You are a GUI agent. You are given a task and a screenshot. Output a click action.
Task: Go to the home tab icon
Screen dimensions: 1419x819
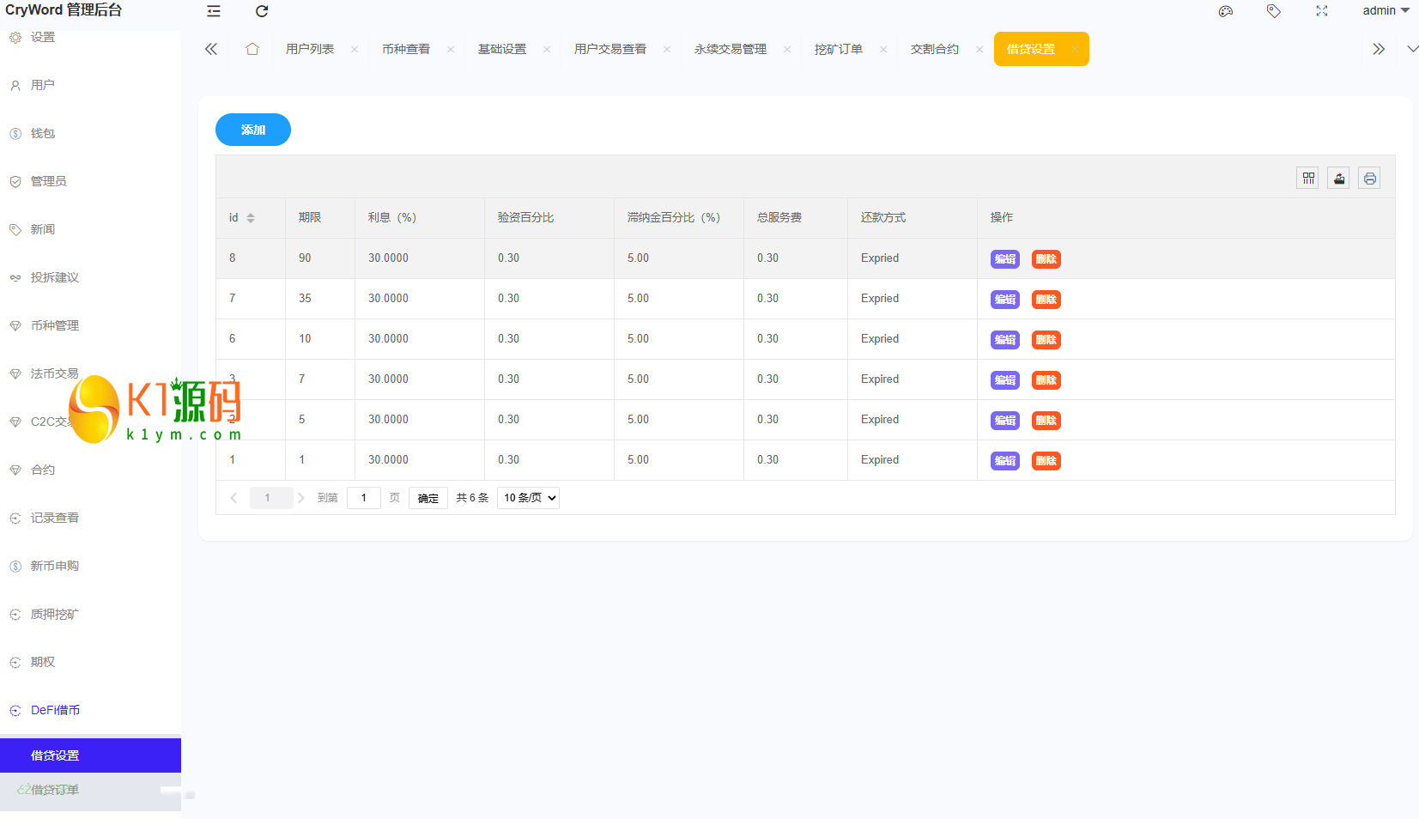252,49
